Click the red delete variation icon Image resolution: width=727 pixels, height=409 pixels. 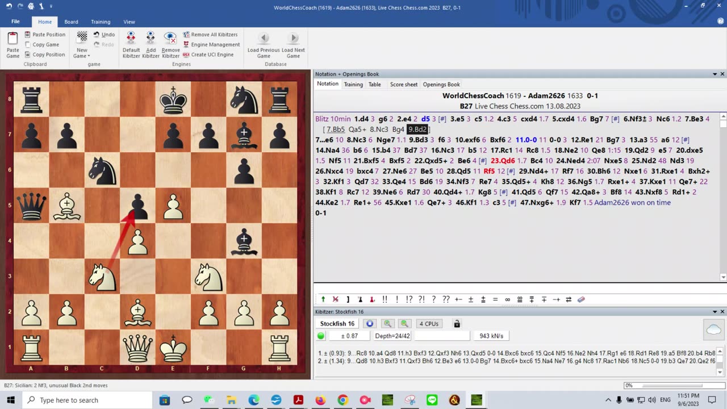(335, 299)
